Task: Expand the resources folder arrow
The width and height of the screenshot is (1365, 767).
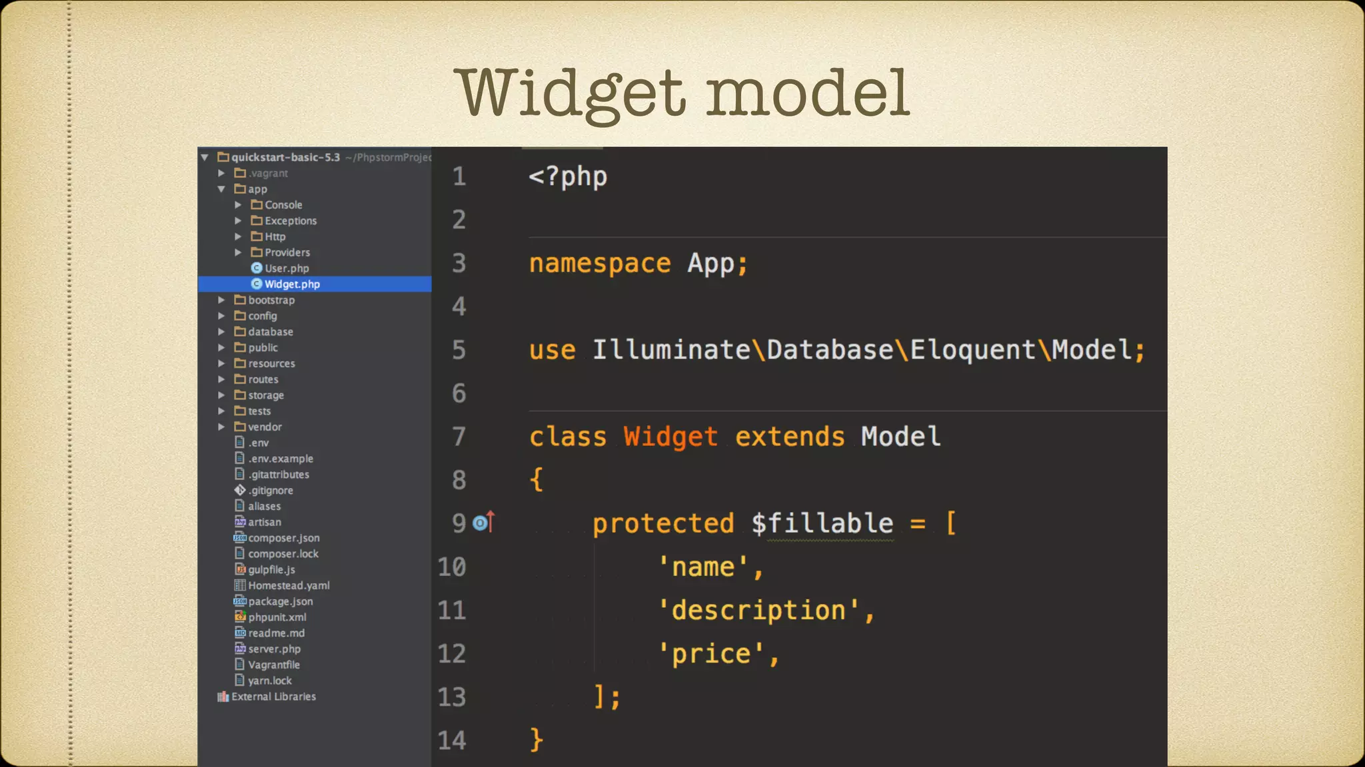Action: tap(221, 364)
